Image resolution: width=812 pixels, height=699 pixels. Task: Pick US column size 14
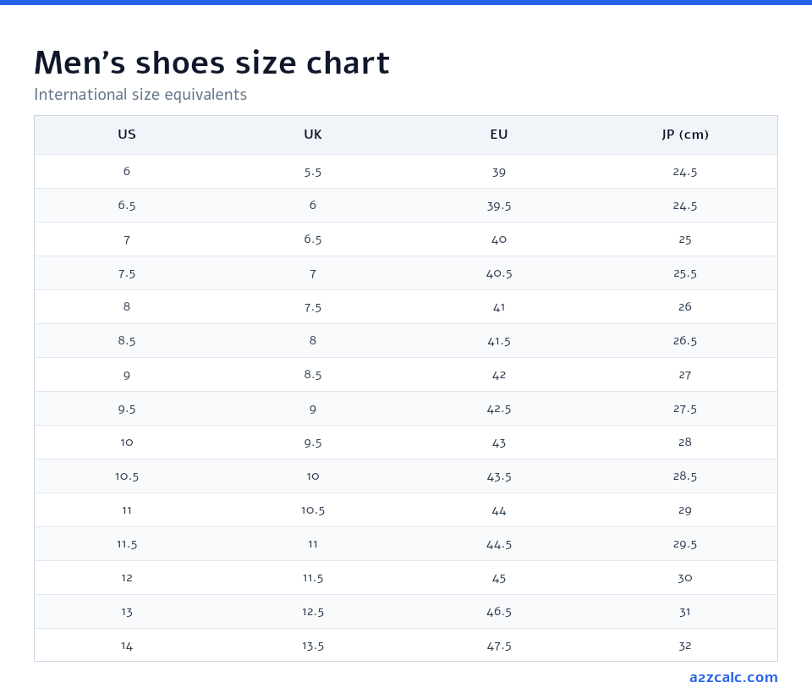[127, 647]
